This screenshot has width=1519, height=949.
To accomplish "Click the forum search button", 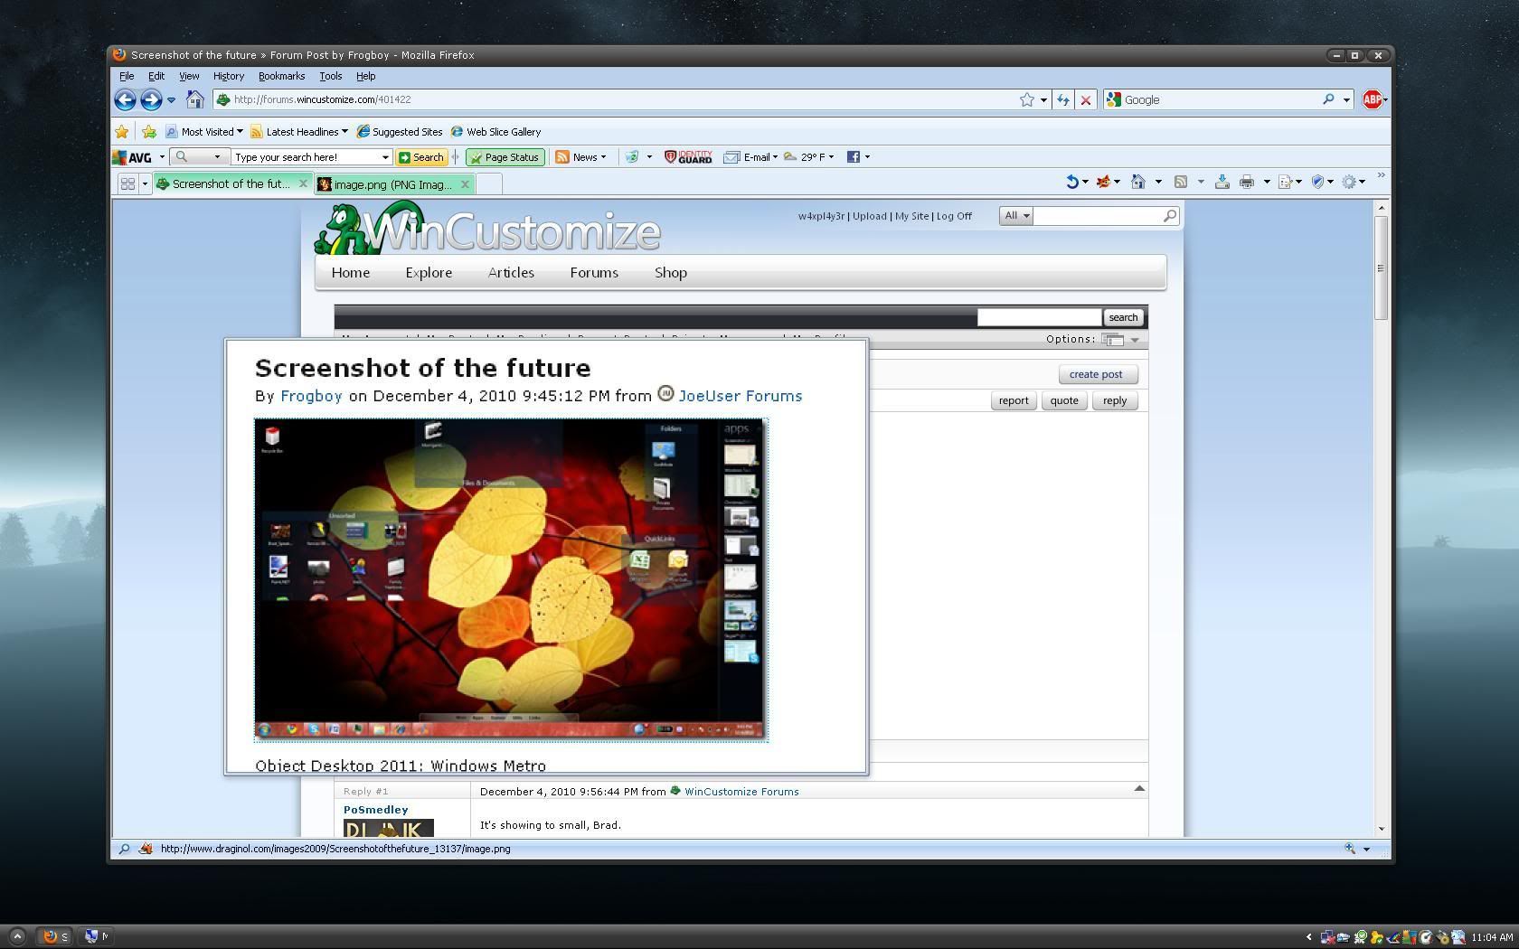I will 1123,317.
